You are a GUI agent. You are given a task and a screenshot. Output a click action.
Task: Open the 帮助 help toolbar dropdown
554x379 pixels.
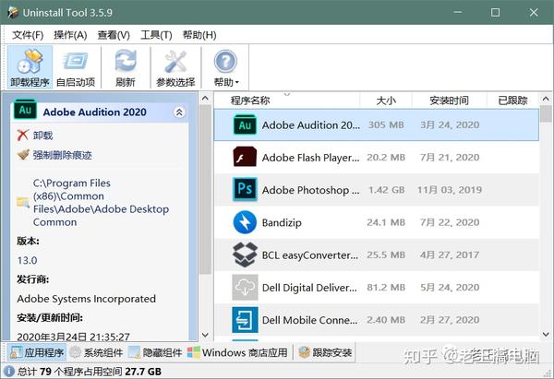click(x=226, y=67)
